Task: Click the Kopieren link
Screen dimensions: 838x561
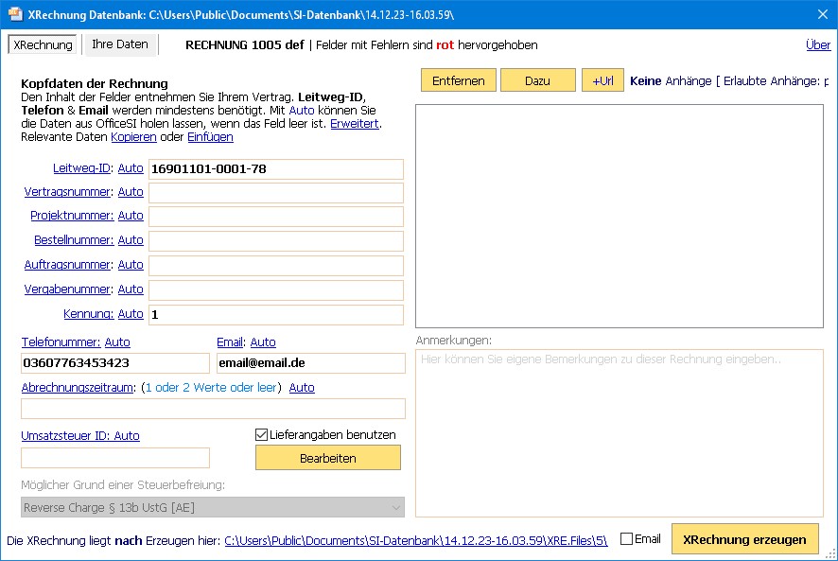Action: tap(133, 137)
